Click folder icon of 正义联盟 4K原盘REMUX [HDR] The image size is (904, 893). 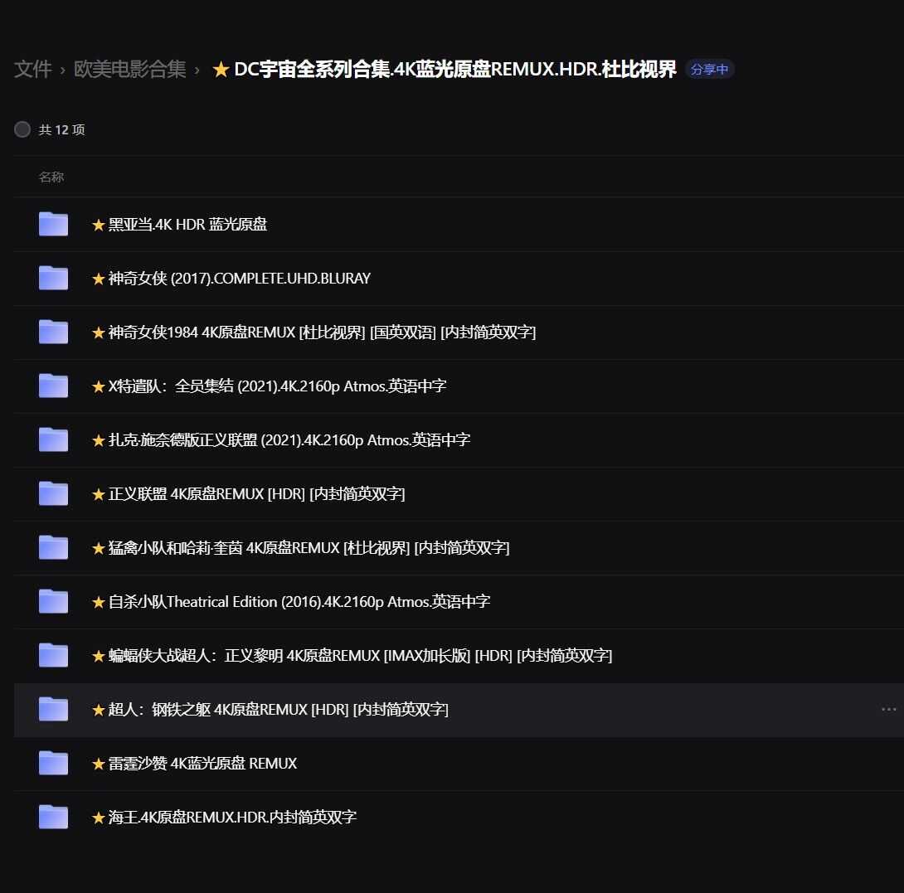(x=53, y=493)
